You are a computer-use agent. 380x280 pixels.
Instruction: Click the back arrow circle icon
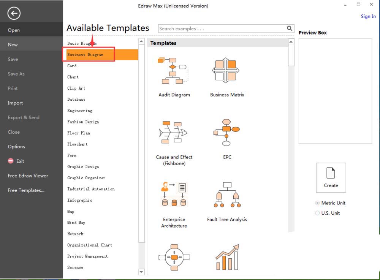[x=14, y=13]
